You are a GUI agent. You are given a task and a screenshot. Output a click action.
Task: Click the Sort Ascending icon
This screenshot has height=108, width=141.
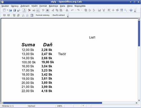click(x=90, y=10)
